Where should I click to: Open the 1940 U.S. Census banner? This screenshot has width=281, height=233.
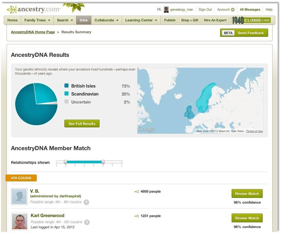pos(251,20)
